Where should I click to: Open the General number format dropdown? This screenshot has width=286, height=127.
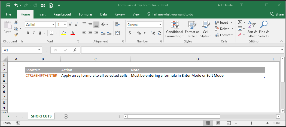coord(160,24)
